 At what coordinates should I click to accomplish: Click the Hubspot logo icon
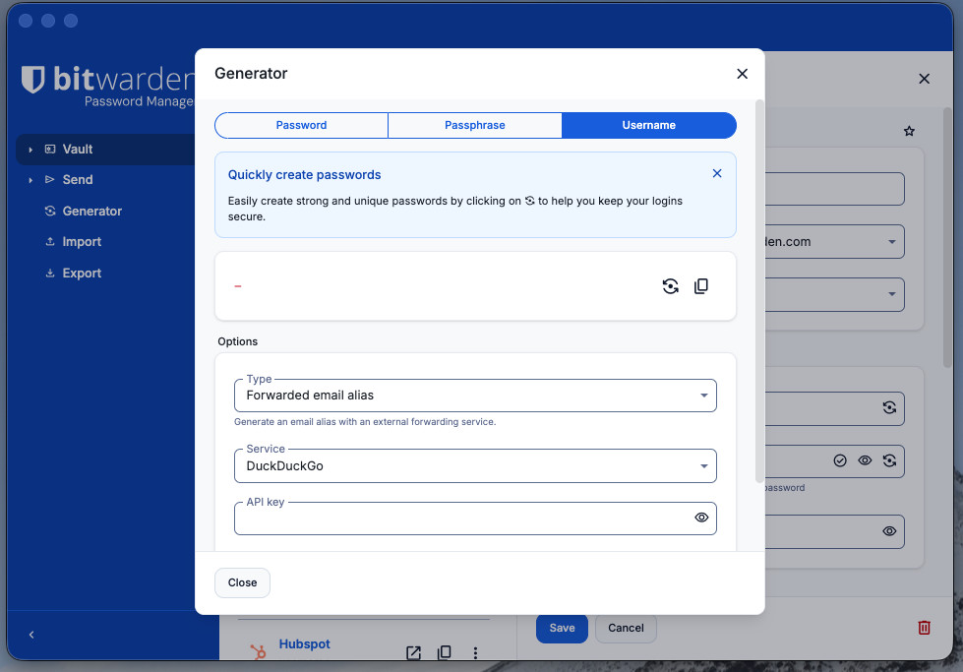(258, 651)
